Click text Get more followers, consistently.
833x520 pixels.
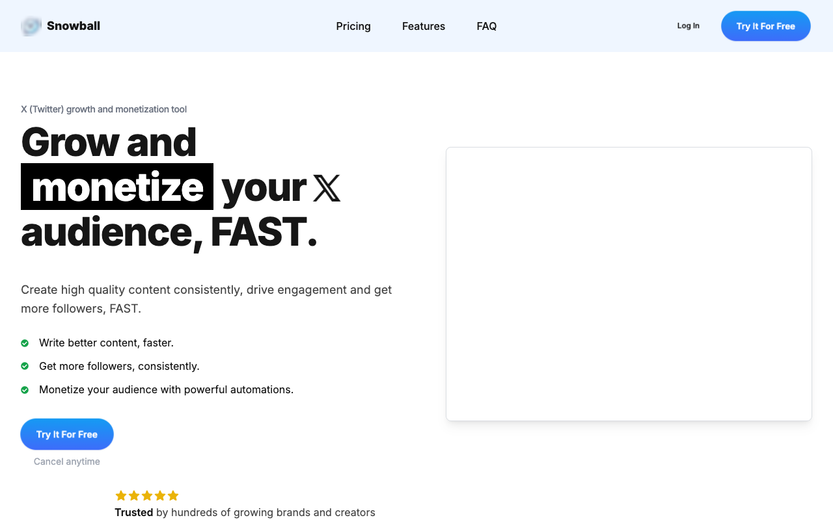point(119,366)
